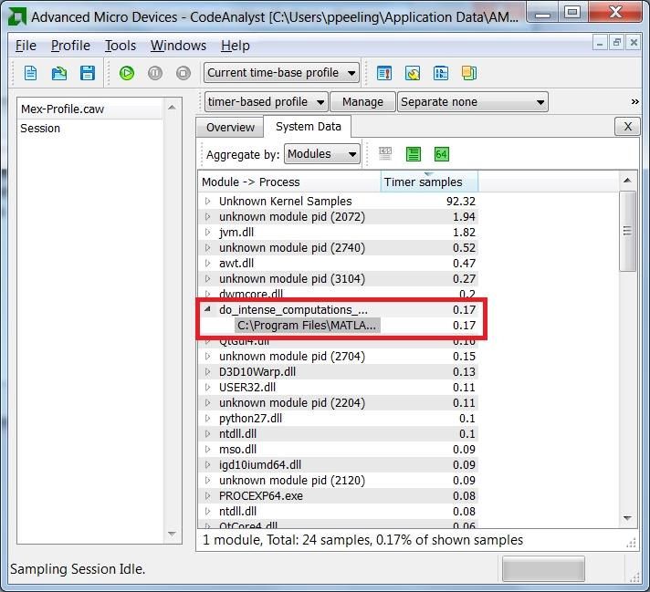Click the module list vertical scrollbar thumb

[x=627, y=231]
